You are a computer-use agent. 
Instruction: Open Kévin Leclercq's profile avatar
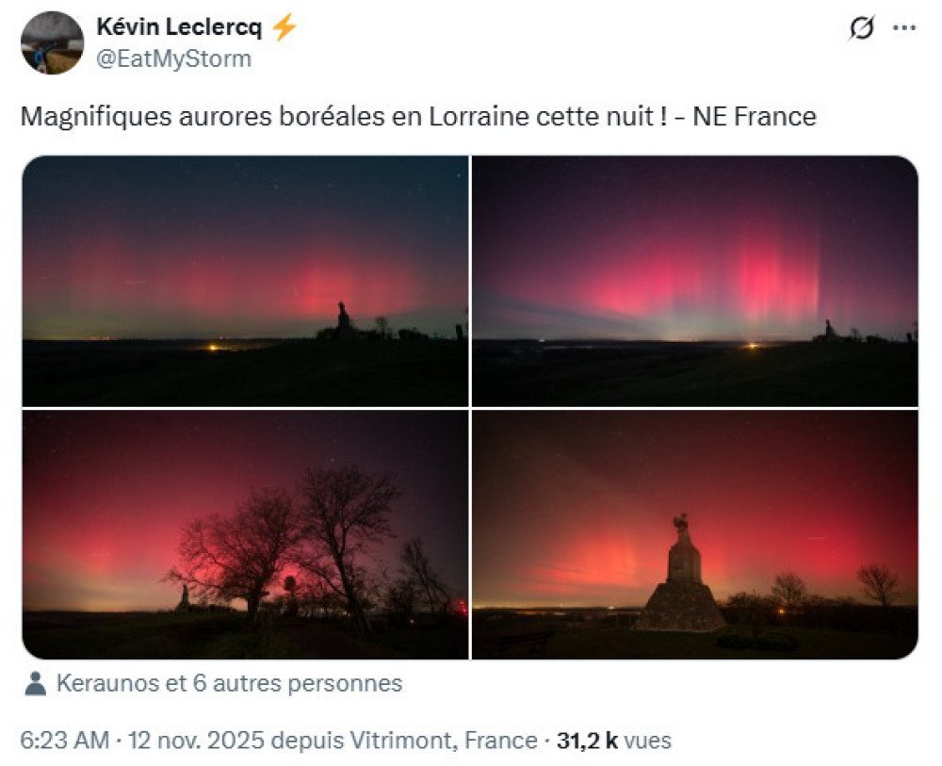(52, 43)
